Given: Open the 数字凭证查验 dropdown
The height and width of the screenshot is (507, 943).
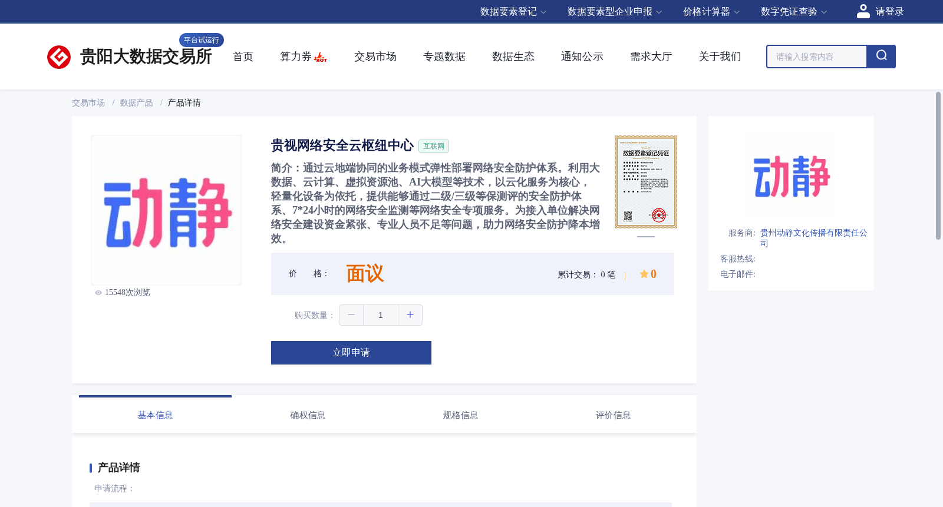Looking at the screenshot, I should tap(794, 12).
